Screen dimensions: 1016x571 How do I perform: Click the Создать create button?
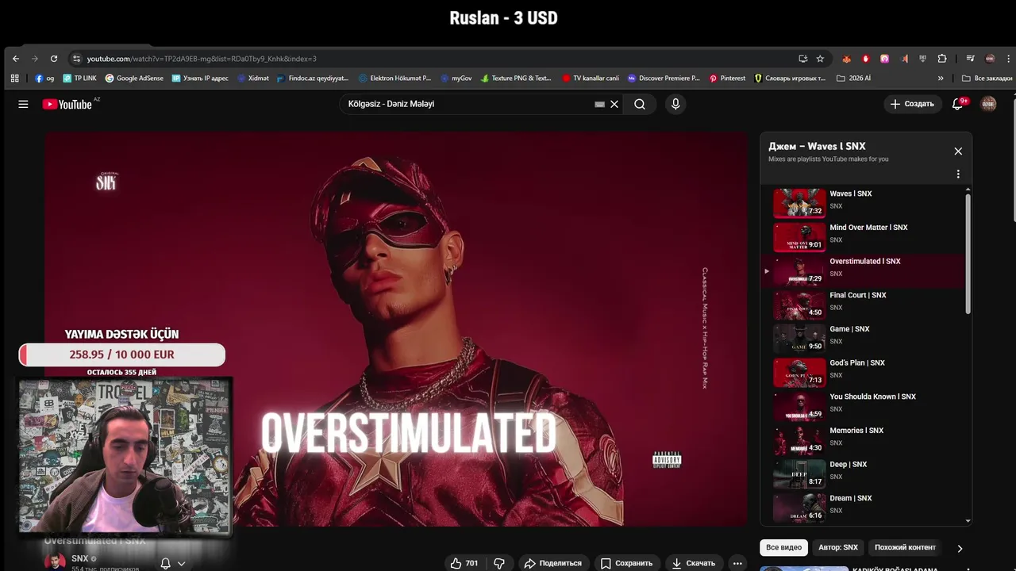pos(911,104)
